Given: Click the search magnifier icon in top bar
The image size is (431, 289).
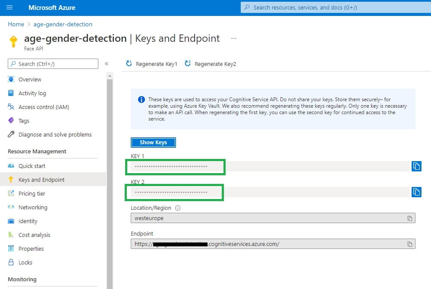Looking at the screenshot, I should (247, 7).
